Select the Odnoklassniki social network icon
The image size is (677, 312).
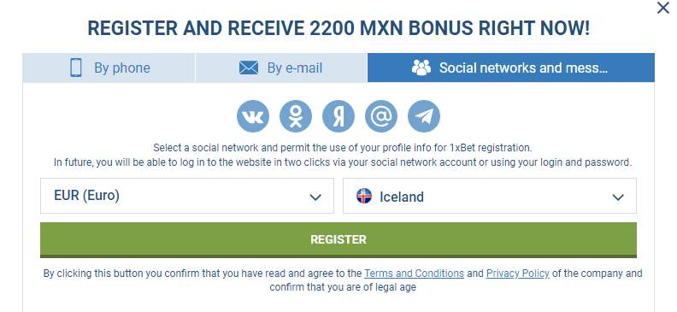tap(295, 116)
